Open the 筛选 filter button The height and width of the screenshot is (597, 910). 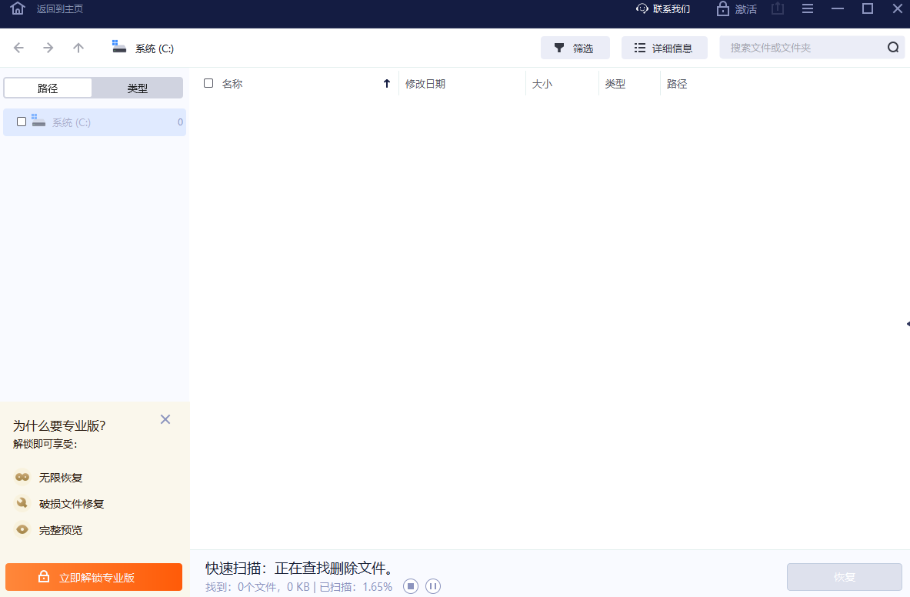[575, 48]
